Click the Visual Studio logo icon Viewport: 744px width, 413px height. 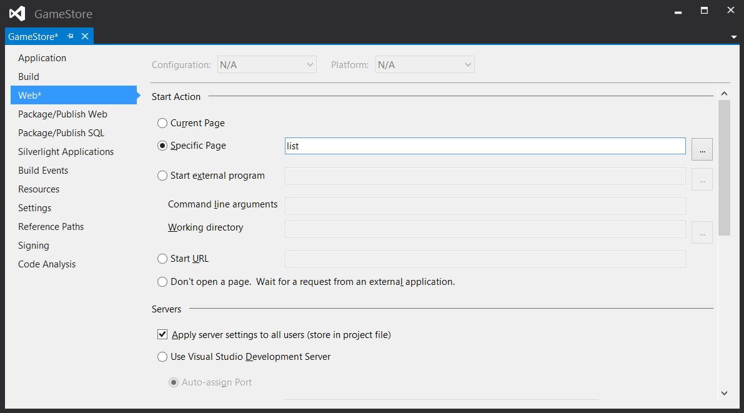pyautogui.click(x=17, y=13)
